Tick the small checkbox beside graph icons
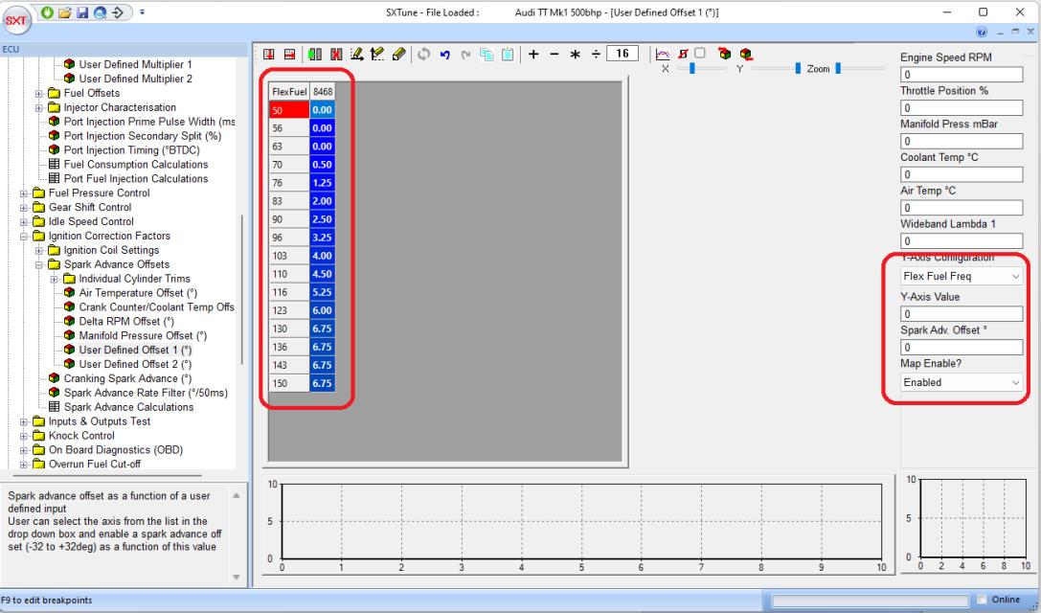 click(699, 53)
